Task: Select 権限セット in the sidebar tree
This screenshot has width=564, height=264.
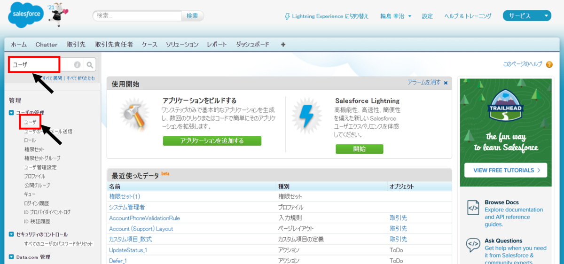Action: (x=34, y=149)
